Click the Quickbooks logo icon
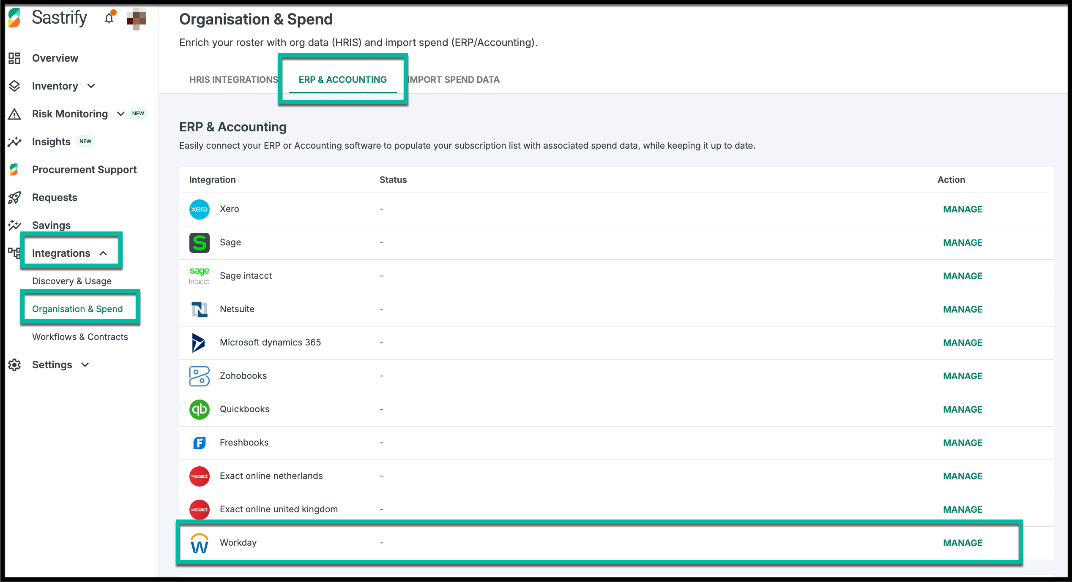 pos(199,409)
